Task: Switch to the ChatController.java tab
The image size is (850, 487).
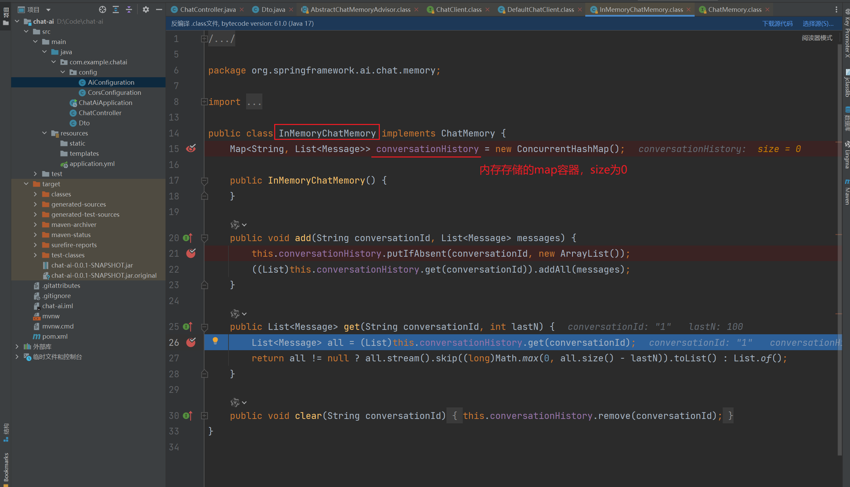Action: point(208,9)
